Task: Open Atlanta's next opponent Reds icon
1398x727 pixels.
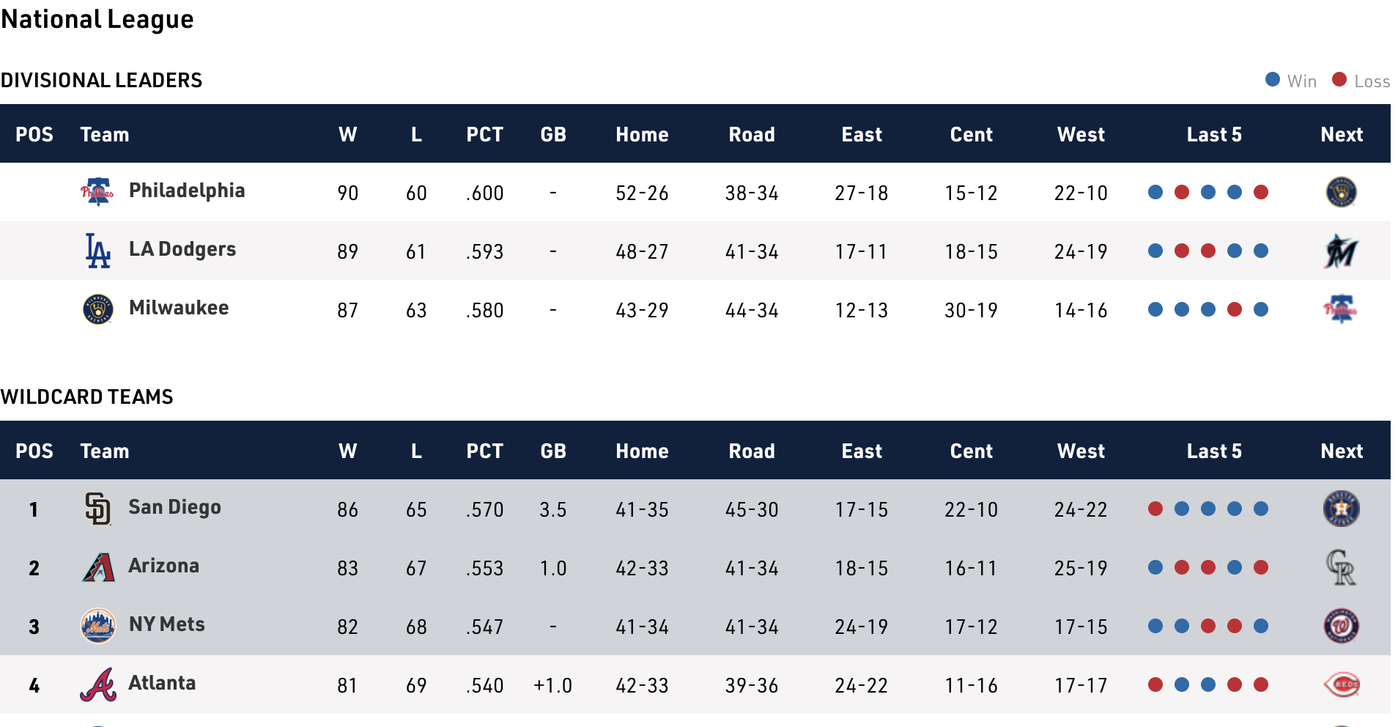Action: (1341, 684)
